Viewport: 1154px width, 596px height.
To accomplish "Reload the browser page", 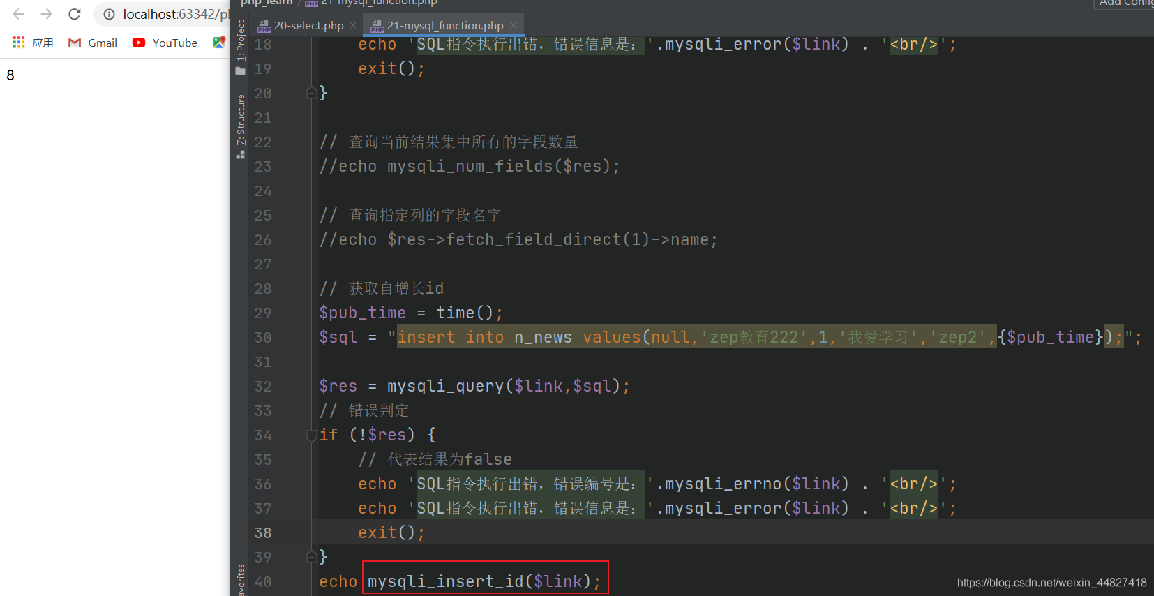I will (75, 14).
